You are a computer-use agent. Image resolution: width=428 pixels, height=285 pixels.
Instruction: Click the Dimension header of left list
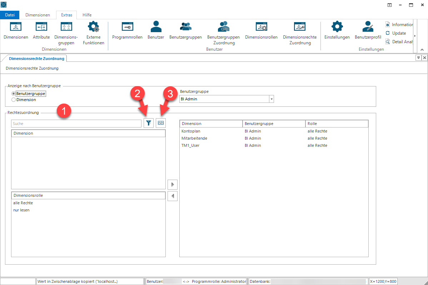[88, 133]
